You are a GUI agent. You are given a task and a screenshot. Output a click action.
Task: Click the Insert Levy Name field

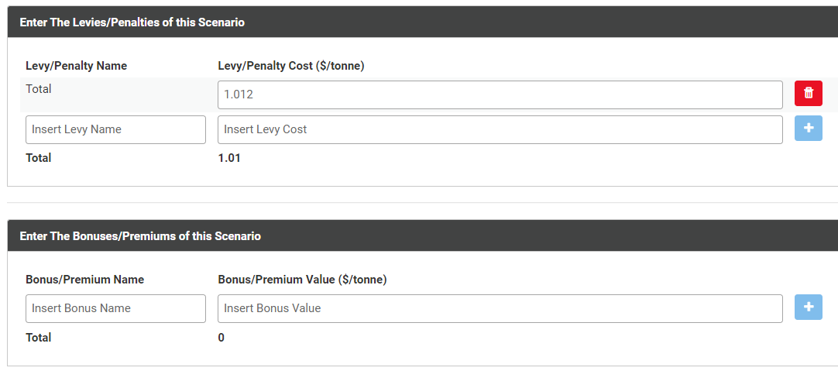tap(115, 129)
